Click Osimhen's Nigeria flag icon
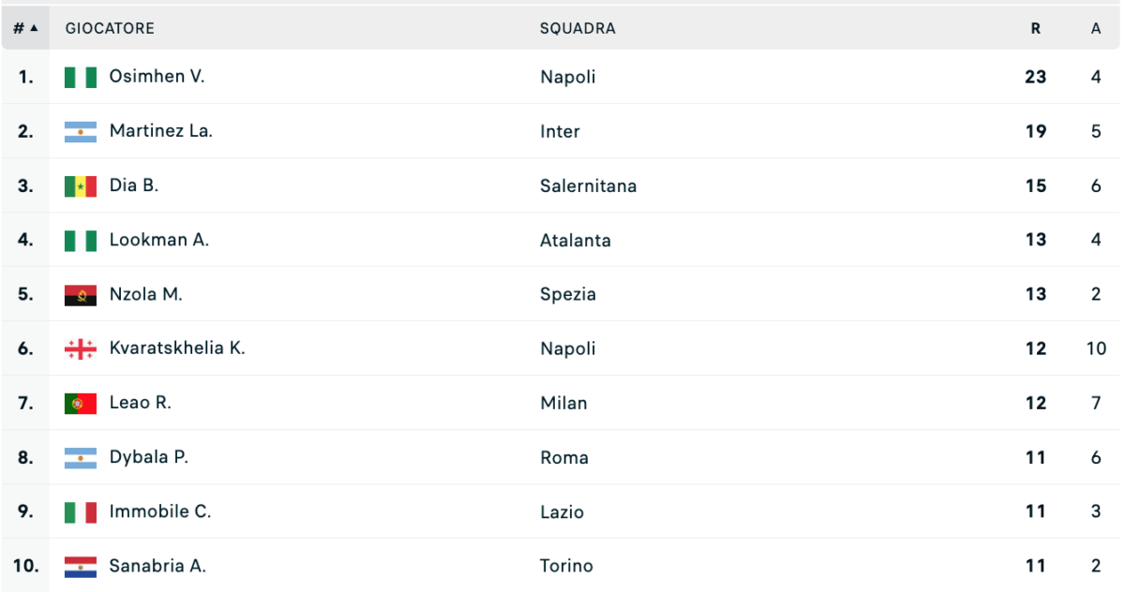 (x=81, y=78)
